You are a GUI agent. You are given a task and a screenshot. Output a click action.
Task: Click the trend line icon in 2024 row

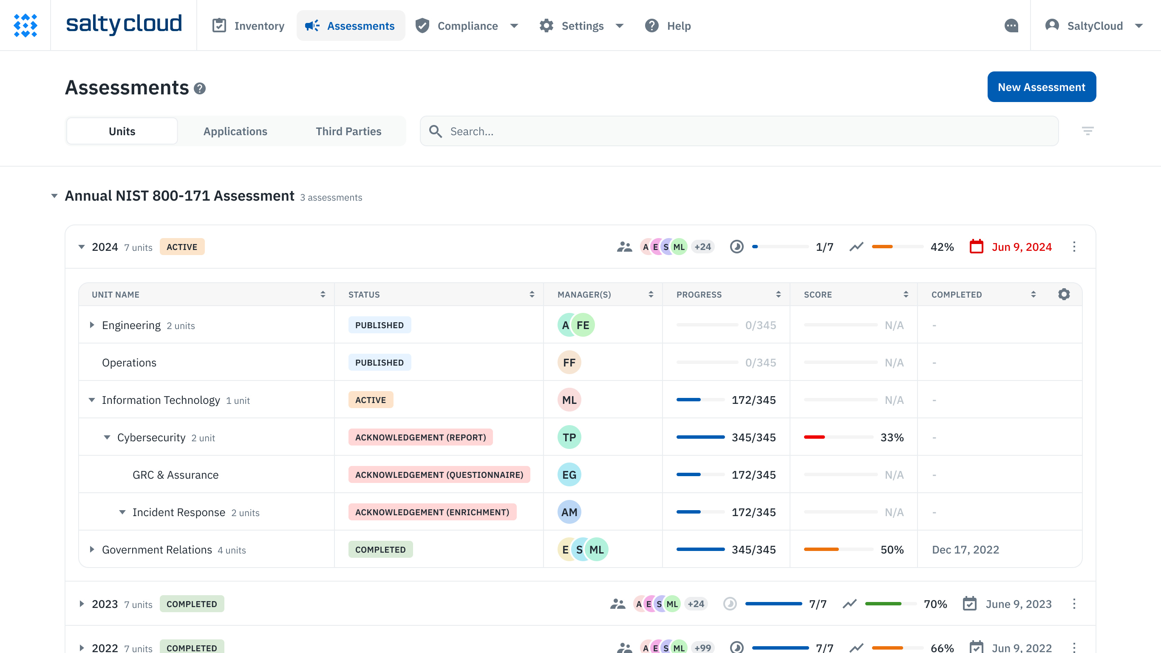click(x=856, y=247)
